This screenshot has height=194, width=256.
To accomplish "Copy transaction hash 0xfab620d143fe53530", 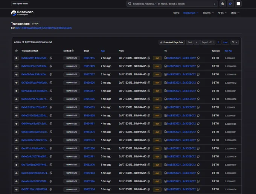I will click(51, 58).
